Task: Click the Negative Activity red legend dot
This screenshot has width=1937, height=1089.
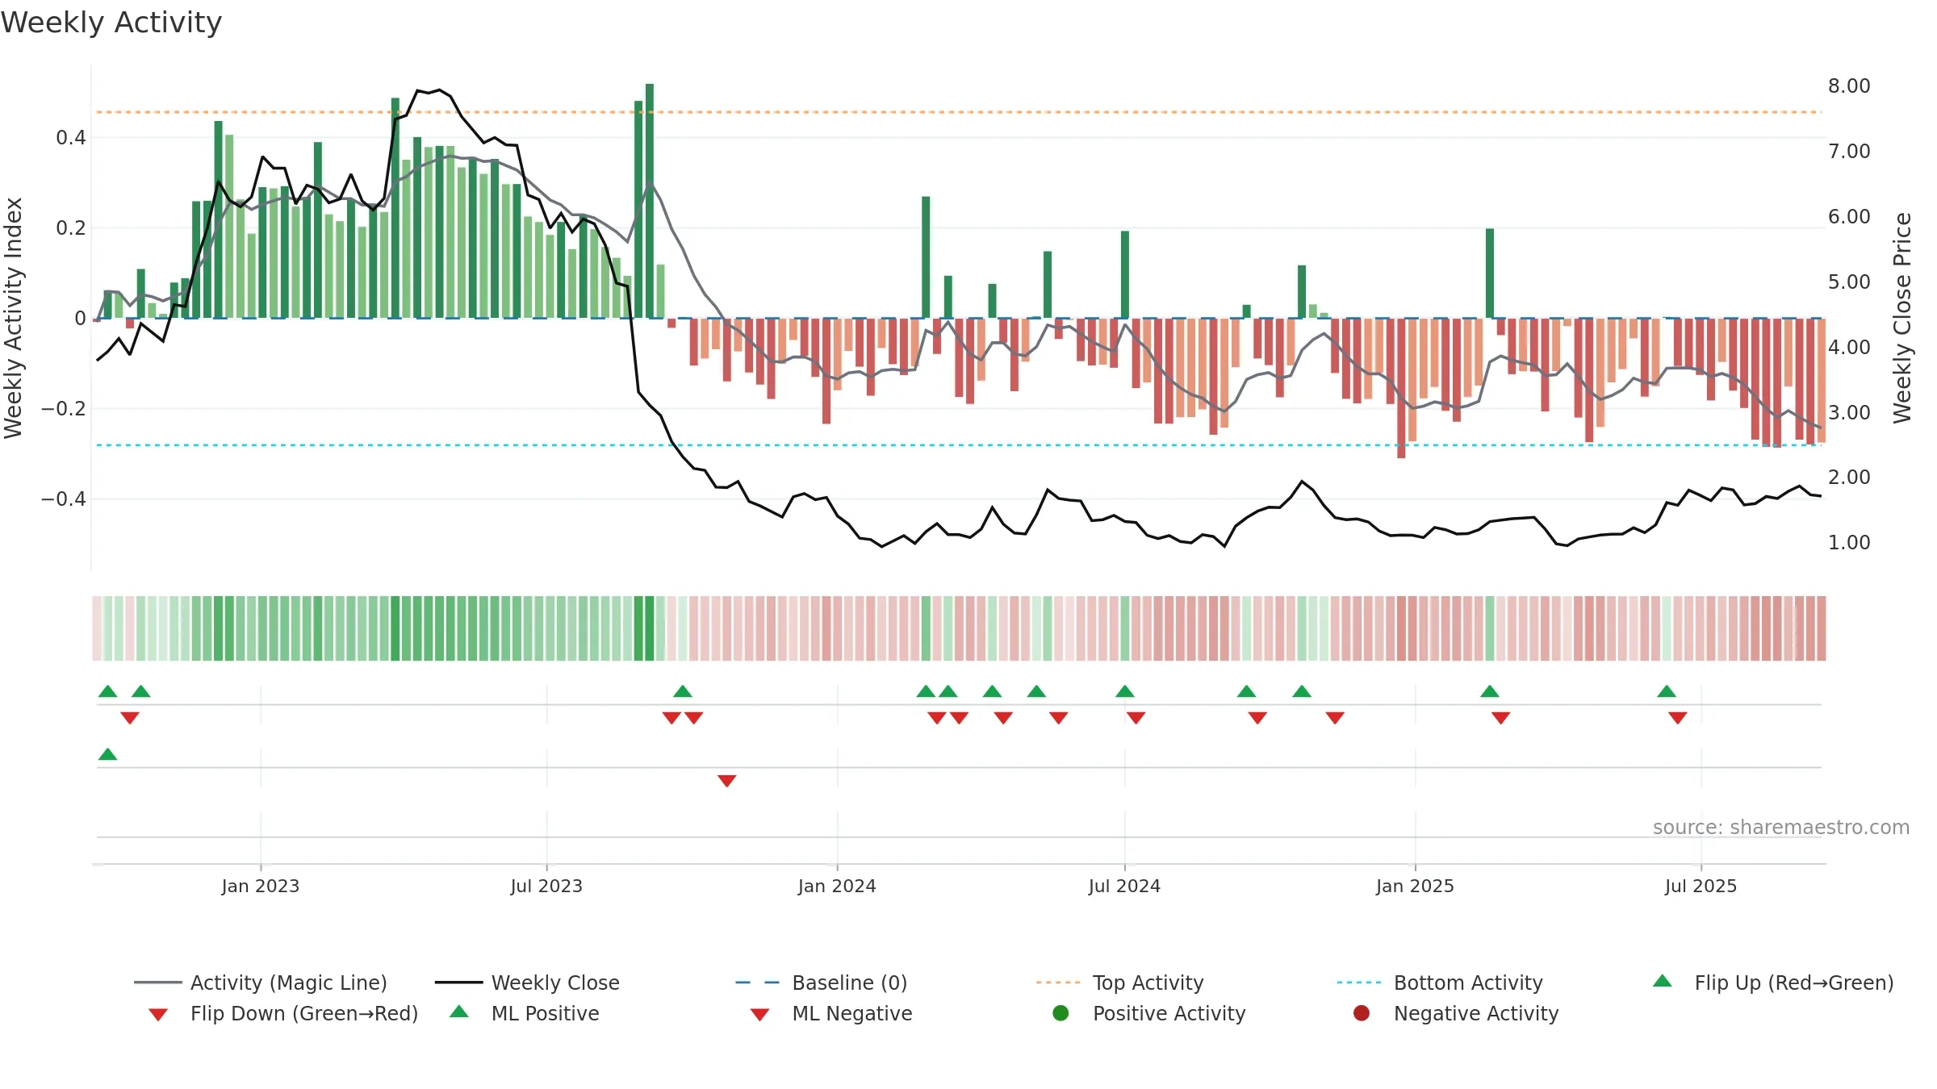Action: click(1362, 1013)
